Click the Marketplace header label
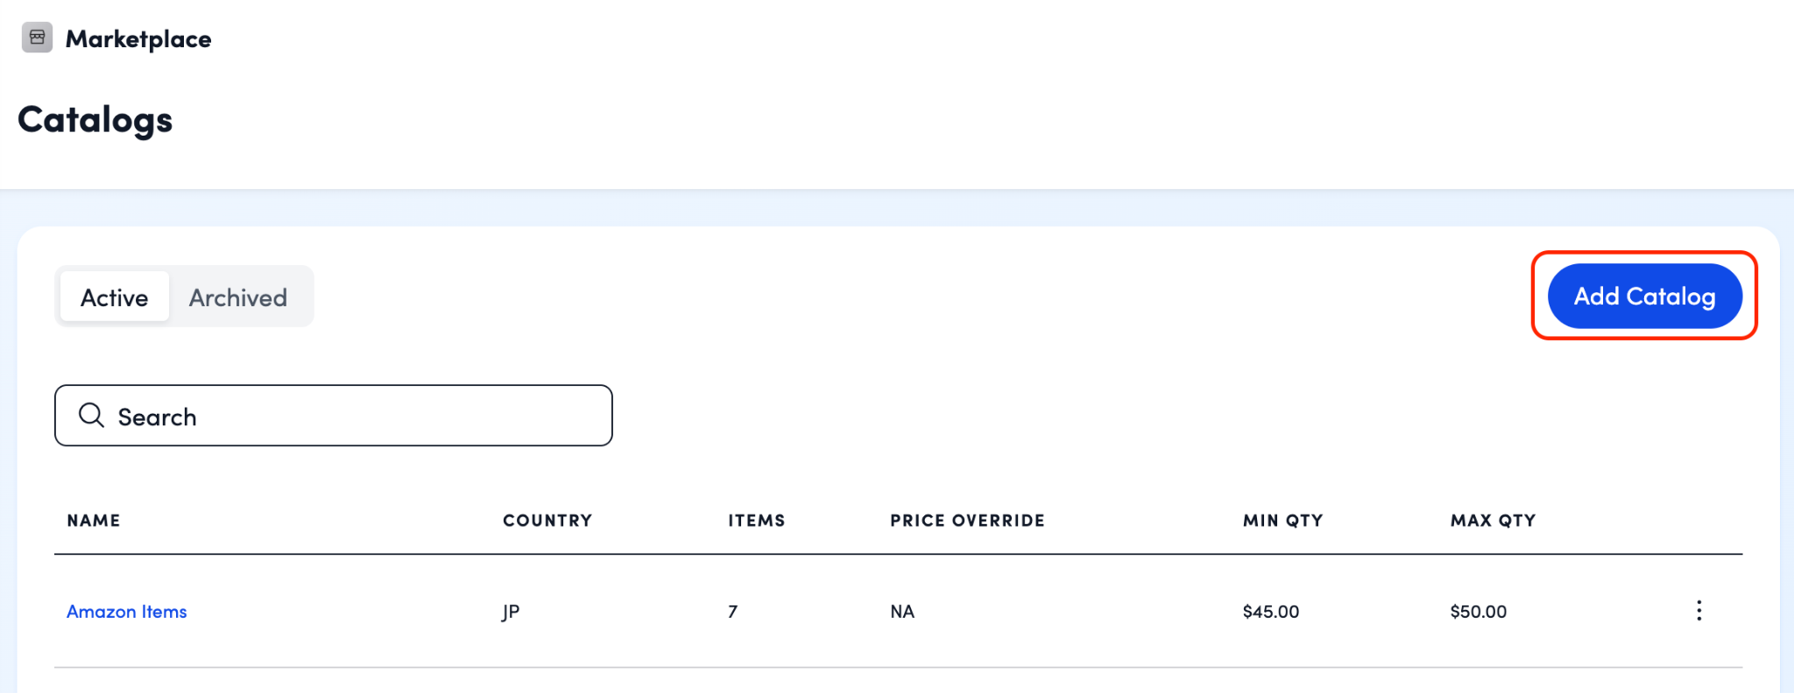1794x693 pixels. click(138, 39)
